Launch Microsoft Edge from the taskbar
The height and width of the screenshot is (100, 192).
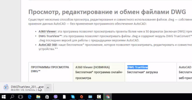30,97
